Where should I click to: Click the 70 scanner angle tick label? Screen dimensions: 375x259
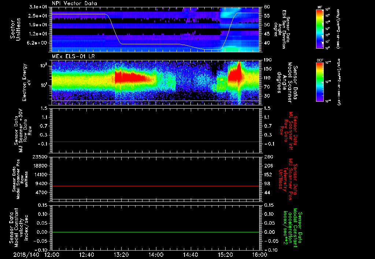tap(267, 87)
